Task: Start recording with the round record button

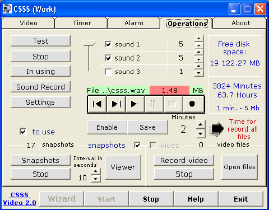Action: [193, 104]
